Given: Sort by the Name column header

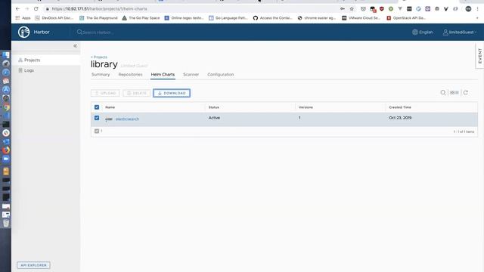Looking at the screenshot, I should (110, 107).
